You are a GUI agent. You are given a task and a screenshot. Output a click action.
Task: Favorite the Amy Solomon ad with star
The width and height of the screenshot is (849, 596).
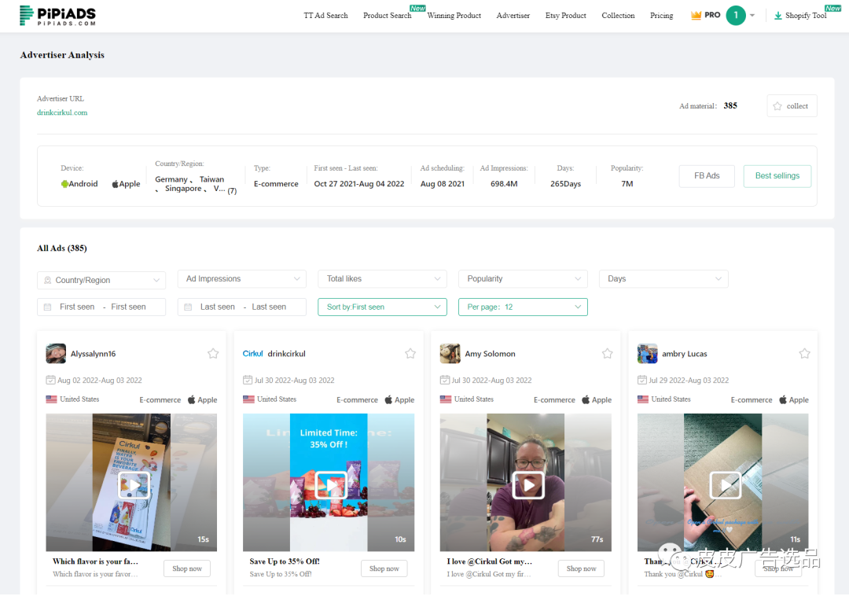tap(607, 354)
